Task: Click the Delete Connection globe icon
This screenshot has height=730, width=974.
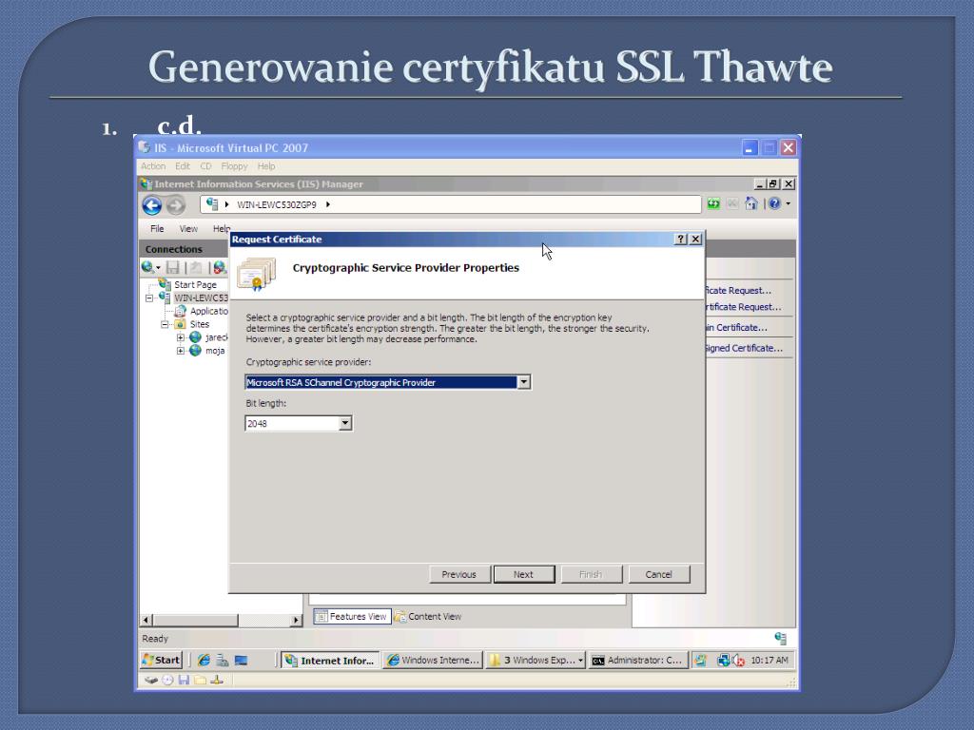Action: (220, 267)
